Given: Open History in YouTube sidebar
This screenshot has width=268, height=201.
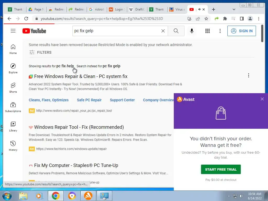Looking at the screenshot, I should pyautogui.click(x=13, y=146).
